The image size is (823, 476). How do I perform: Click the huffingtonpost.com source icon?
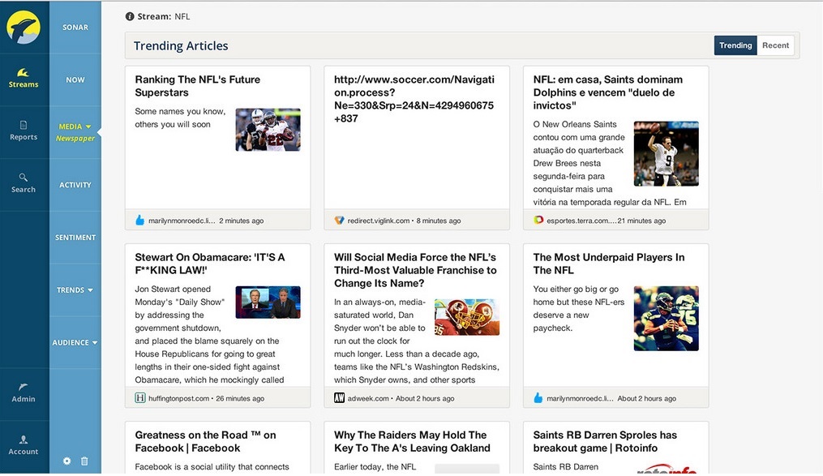tap(140, 398)
